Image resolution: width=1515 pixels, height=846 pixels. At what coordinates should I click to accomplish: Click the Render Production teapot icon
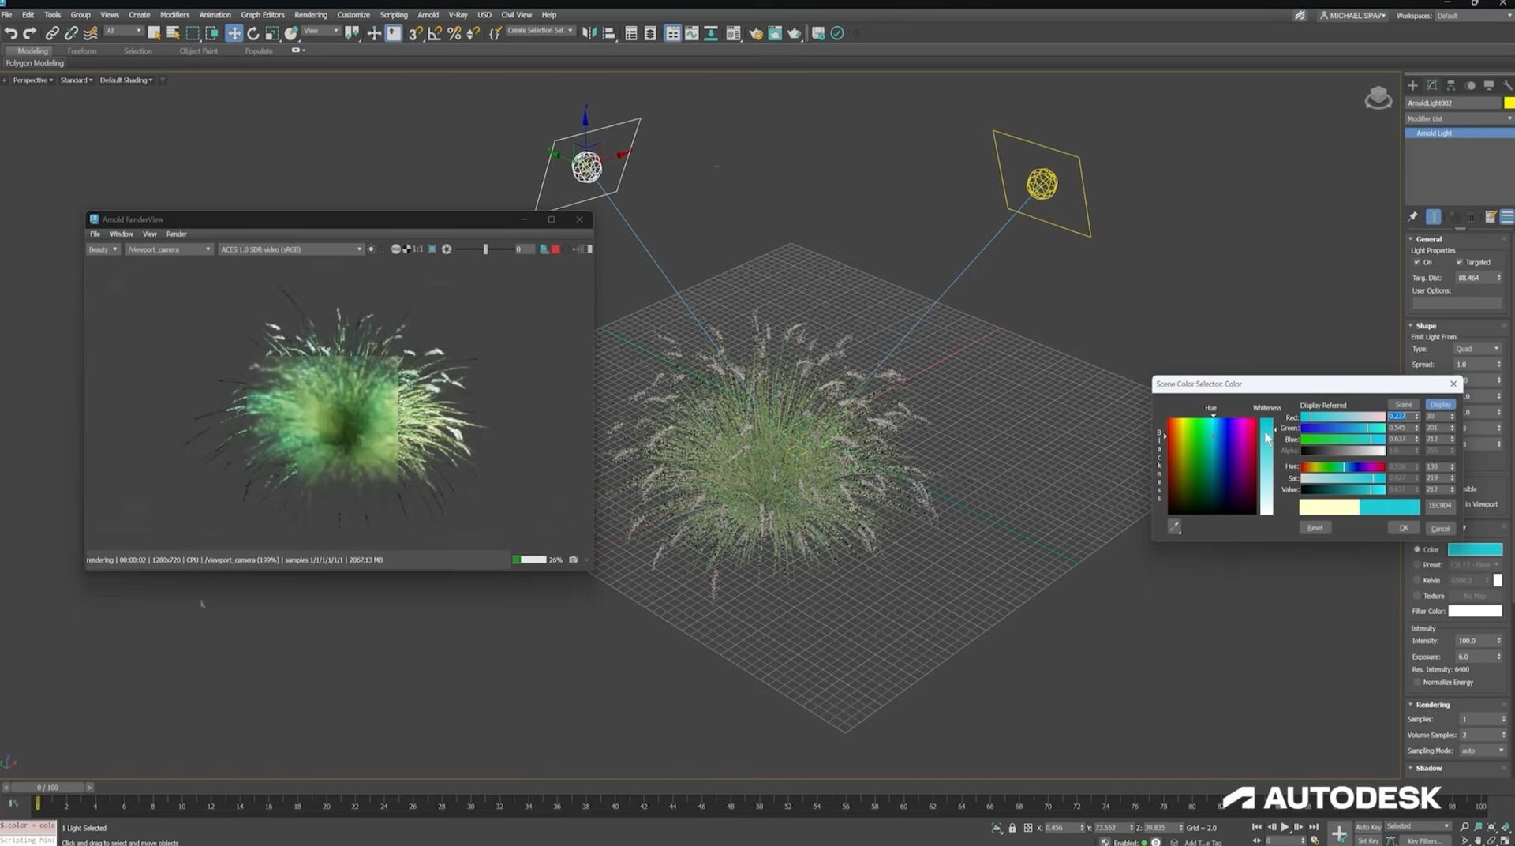(795, 33)
